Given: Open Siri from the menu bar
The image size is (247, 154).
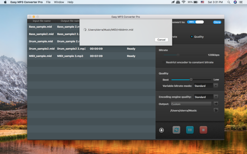Looking at the screenshot, I should coord(235,2).
